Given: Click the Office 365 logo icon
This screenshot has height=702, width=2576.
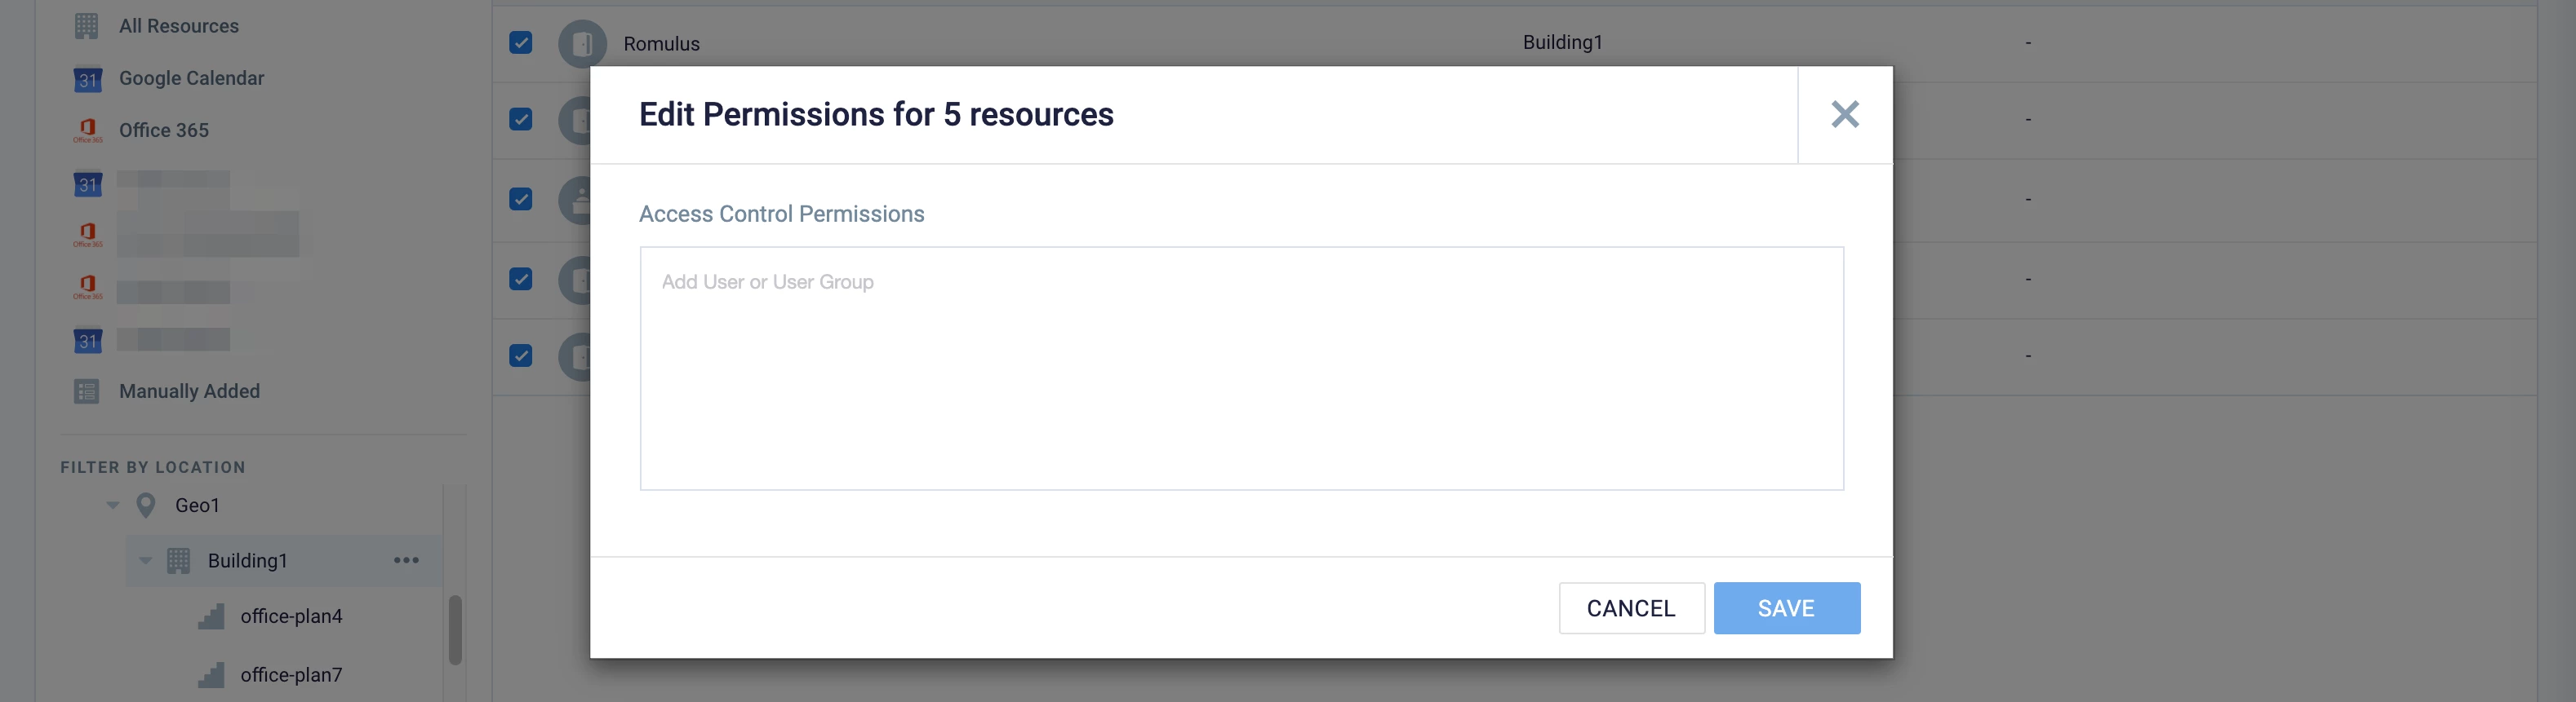Looking at the screenshot, I should [87, 130].
